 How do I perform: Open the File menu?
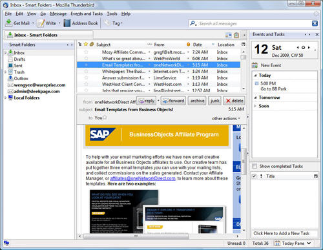pos(8,14)
